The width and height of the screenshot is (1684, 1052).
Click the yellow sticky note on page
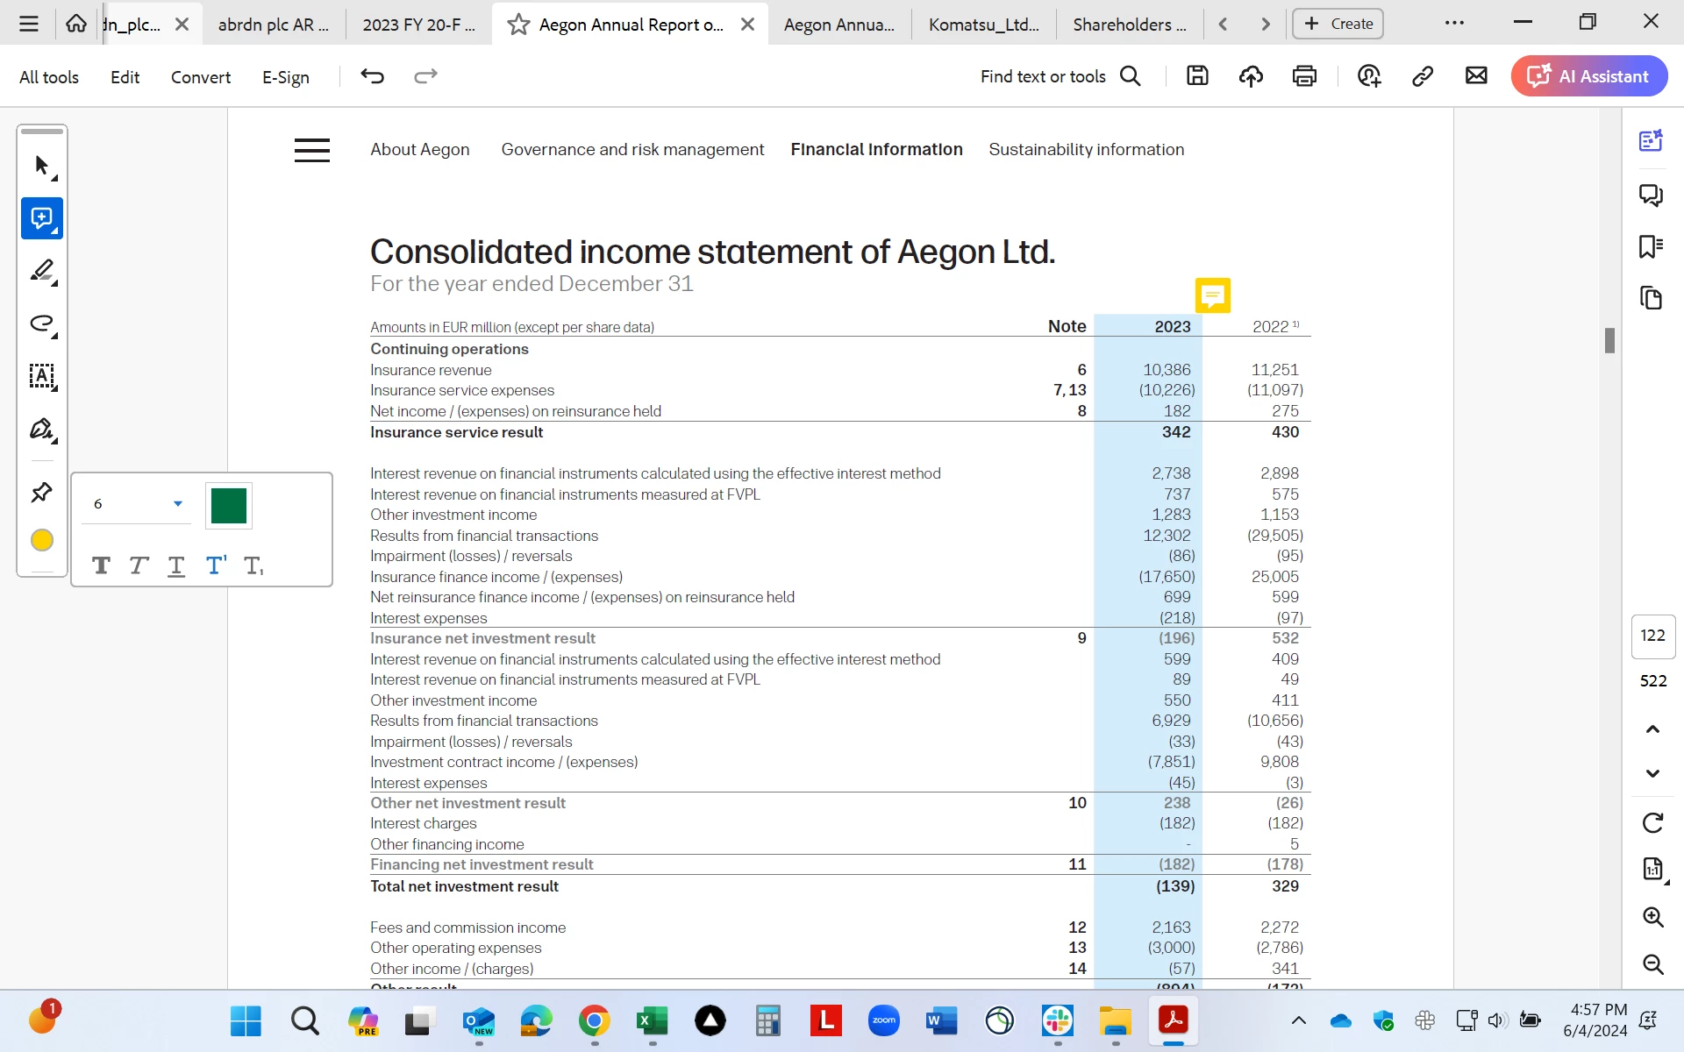coord(1212,295)
